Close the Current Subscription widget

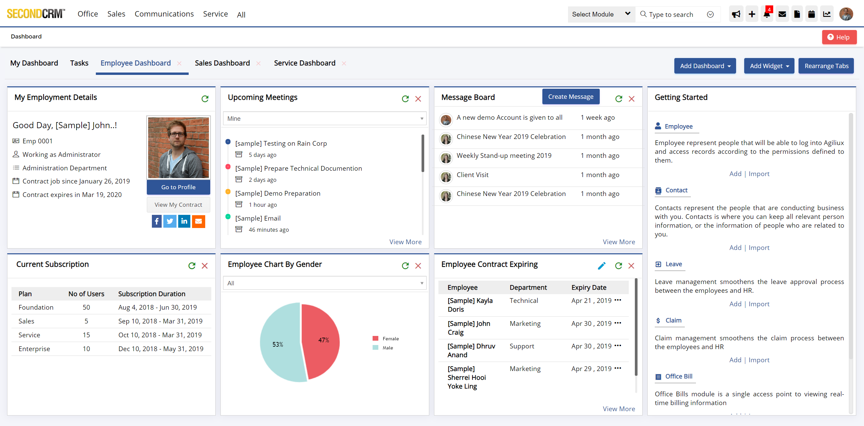click(x=205, y=266)
